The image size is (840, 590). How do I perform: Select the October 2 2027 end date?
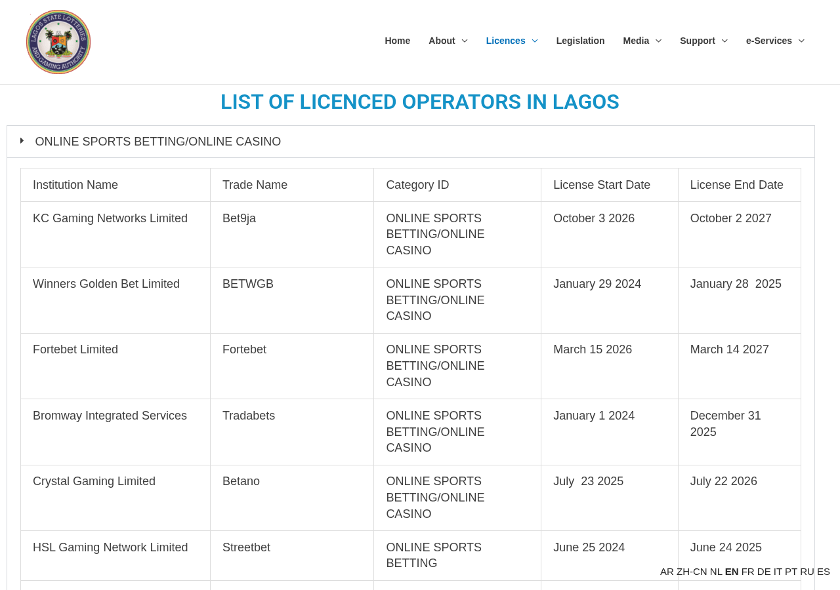[x=740, y=235]
